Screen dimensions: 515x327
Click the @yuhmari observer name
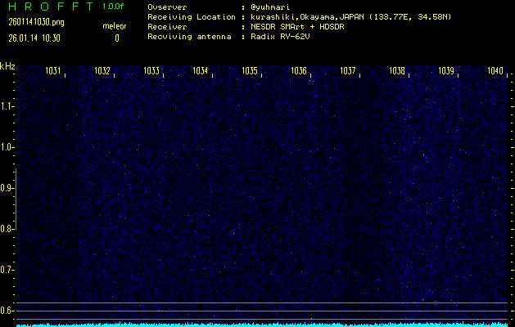click(x=268, y=7)
